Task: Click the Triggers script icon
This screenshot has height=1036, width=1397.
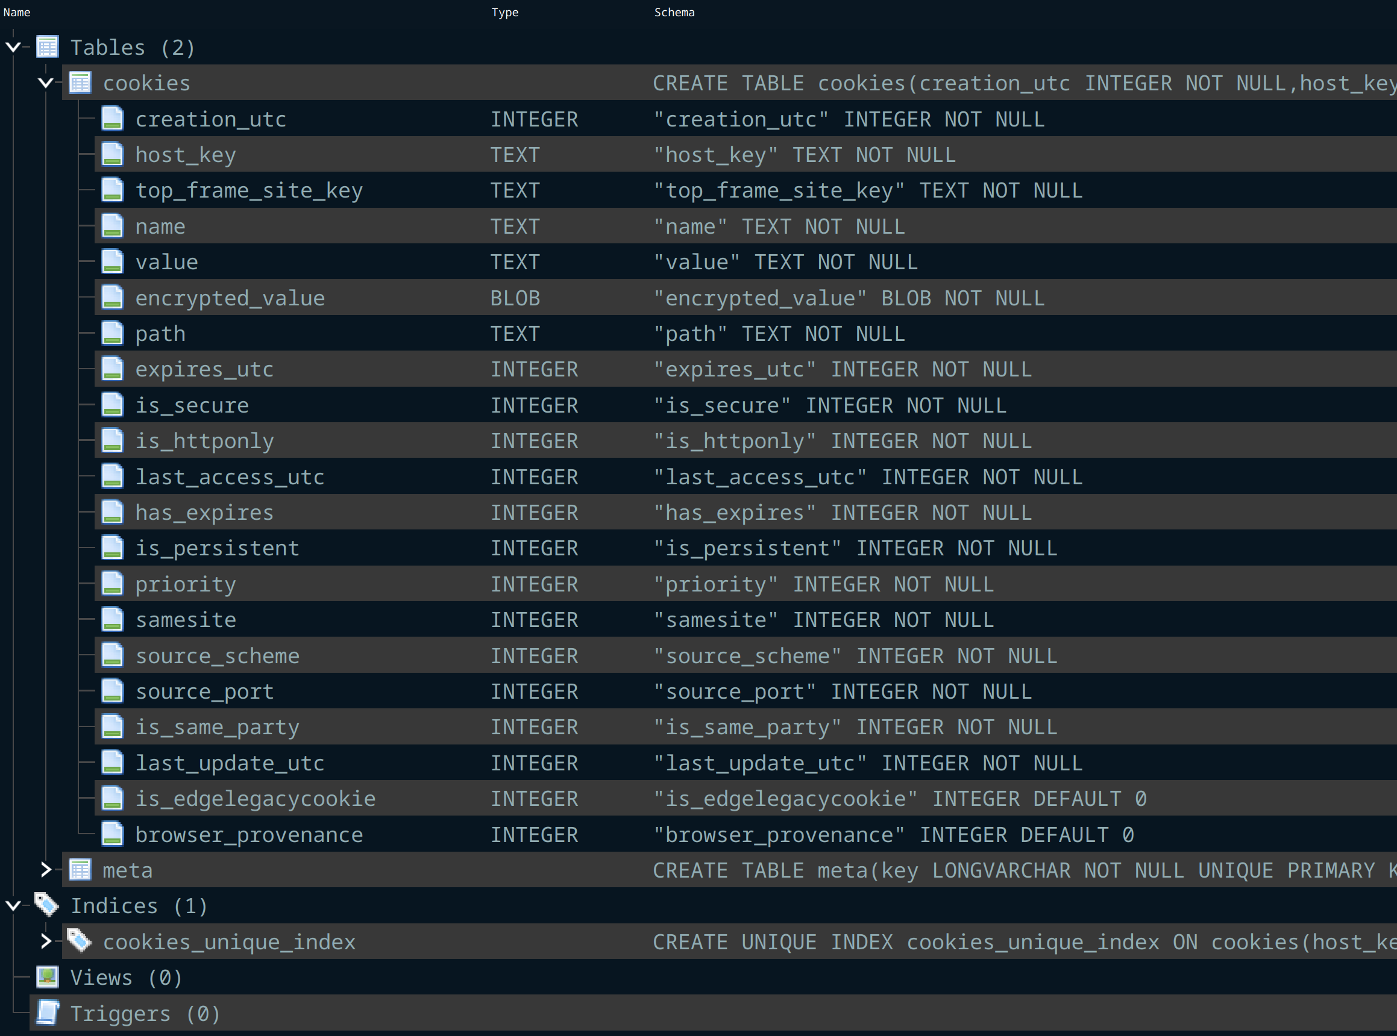Action: (x=47, y=1013)
